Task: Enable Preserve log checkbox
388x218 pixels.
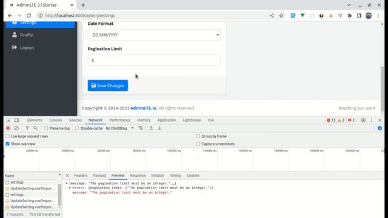Action: (46, 128)
